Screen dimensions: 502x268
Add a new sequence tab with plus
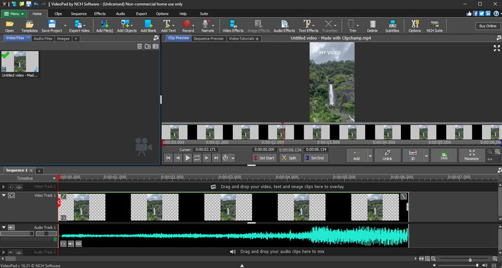click(39, 171)
